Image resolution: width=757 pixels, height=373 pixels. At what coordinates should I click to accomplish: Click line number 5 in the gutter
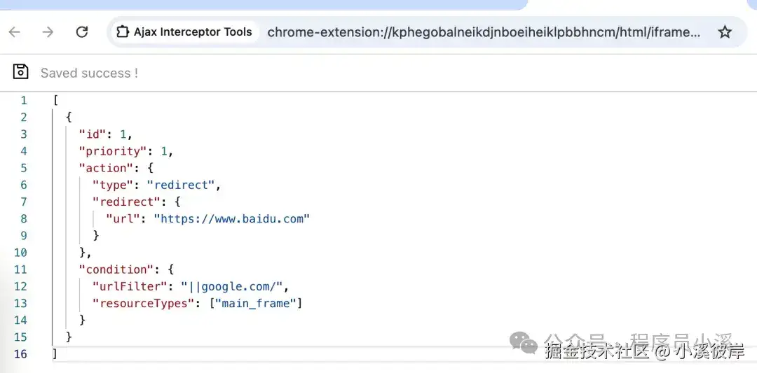click(24, 168)
